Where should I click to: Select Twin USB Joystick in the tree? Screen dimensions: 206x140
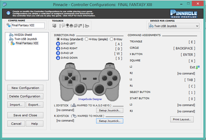tap(26, 39)
